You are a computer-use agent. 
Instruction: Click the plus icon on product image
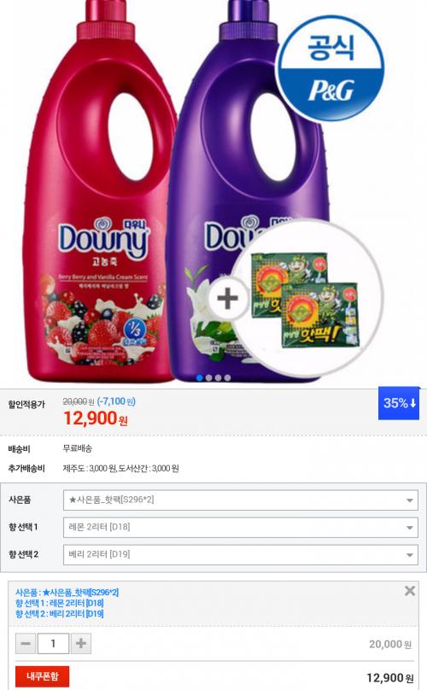[227, 299]
